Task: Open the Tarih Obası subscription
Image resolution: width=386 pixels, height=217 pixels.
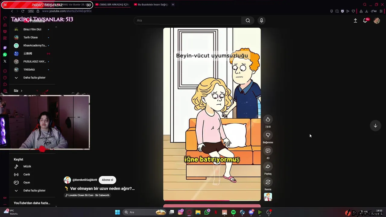Action: 32,37
